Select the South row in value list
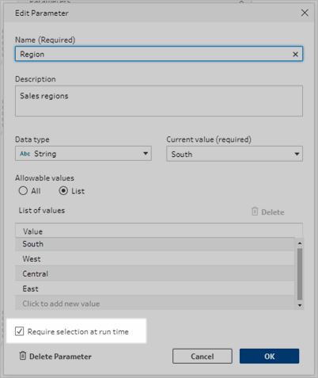 155,244
